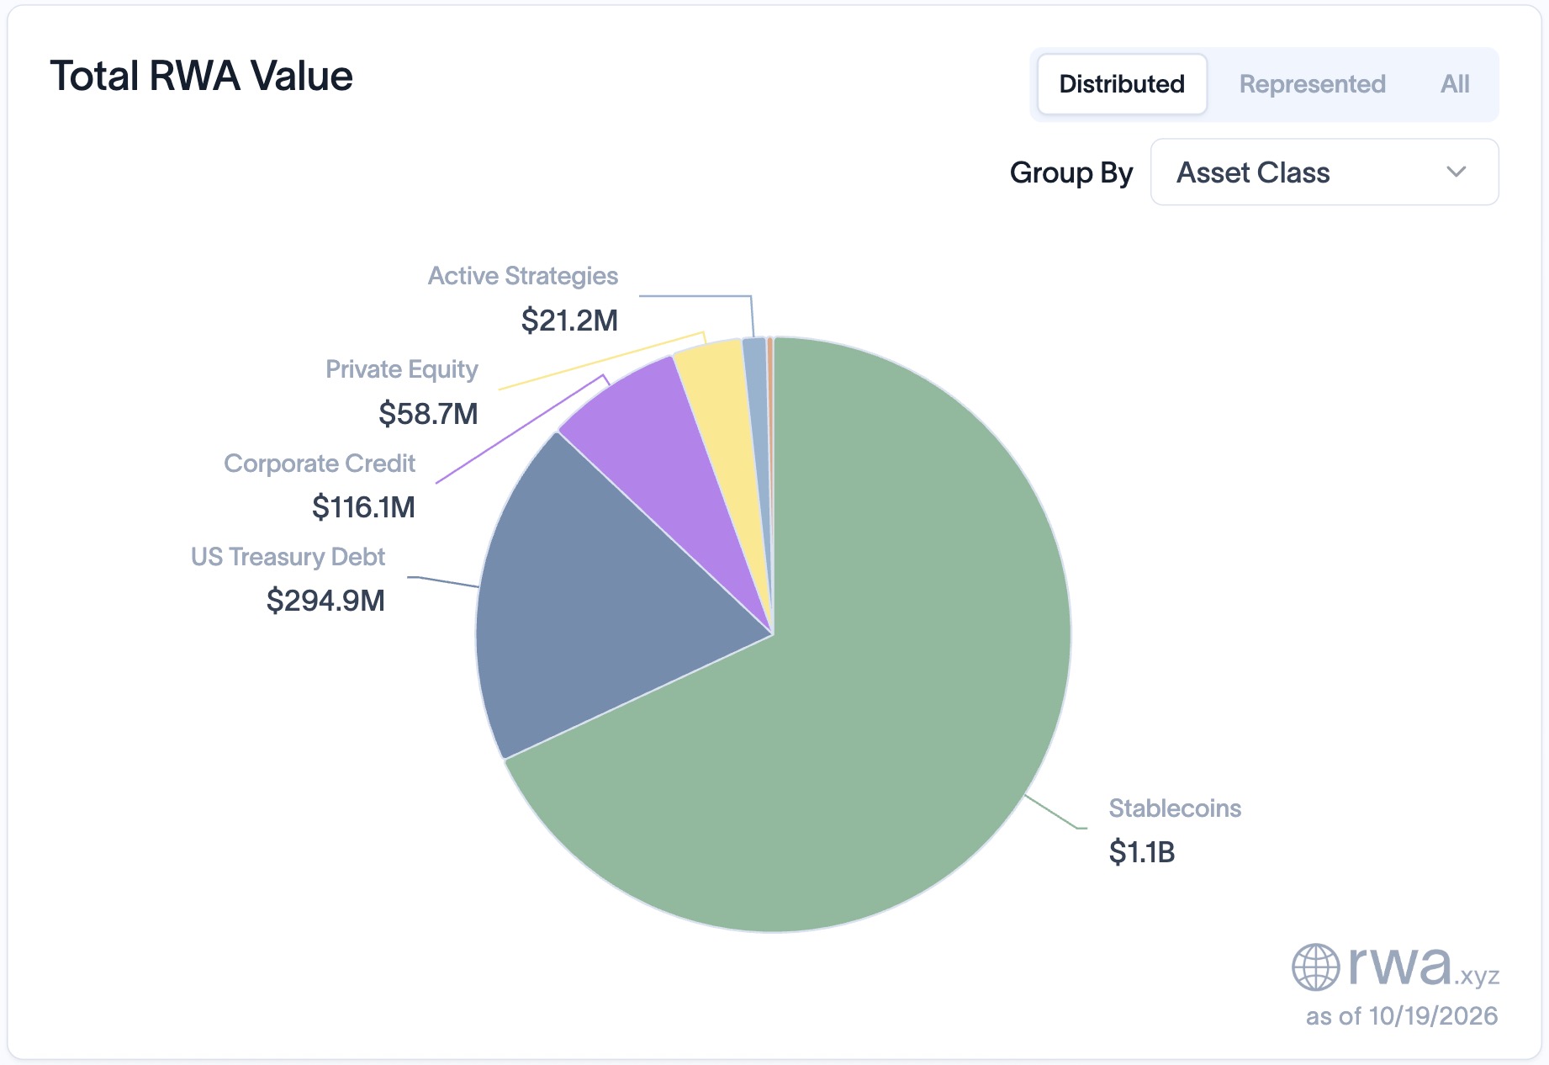Select the Distributed tab

[1122, 84]
